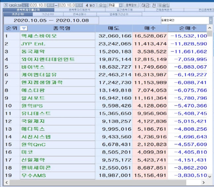The image size is (214, 187).
Task: Select the KRX market button
Action: tap(12, 5)
